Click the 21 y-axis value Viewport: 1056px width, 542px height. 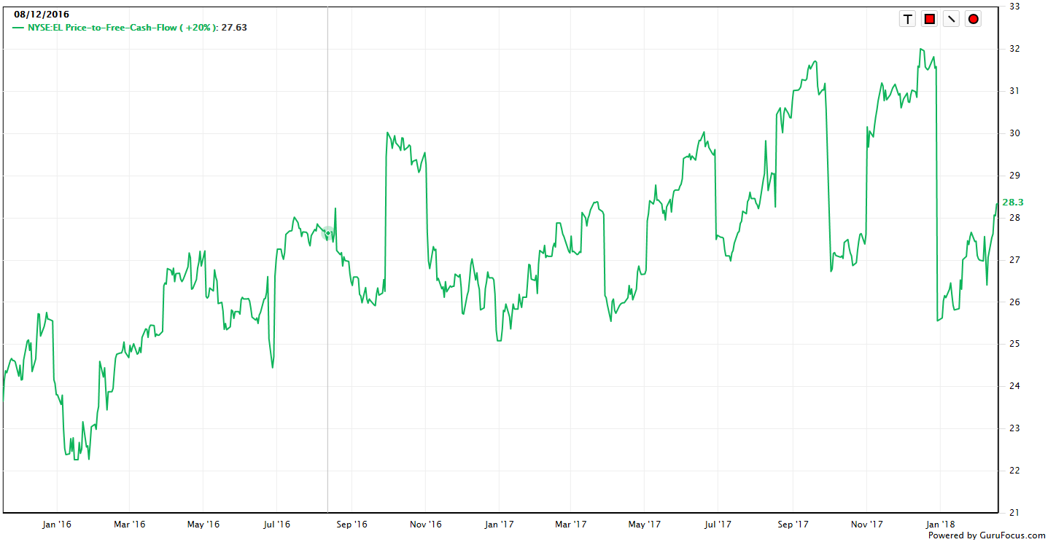click(1014, 512)
